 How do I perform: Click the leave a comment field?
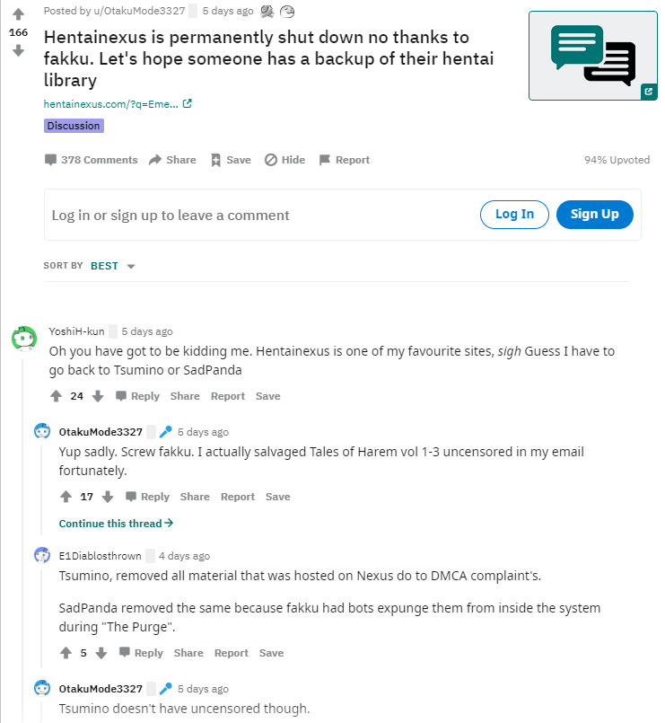260,215
